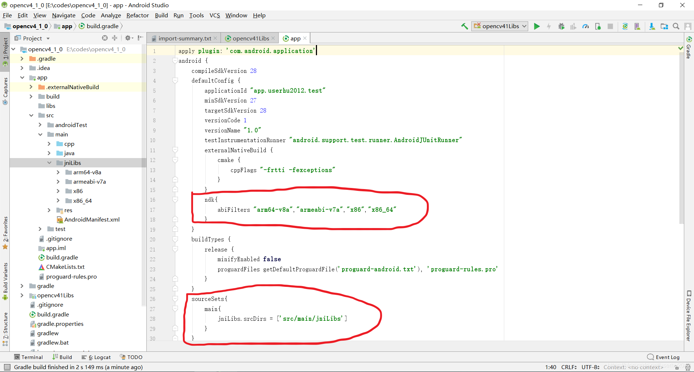Open the Android Profiler gauge icon
Viewport: 694px width, 372px height.
point(586,26)
